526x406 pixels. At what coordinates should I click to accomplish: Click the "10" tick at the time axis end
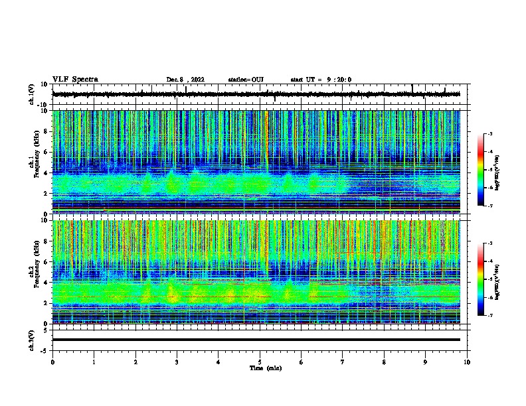click(x=467, y=362)
